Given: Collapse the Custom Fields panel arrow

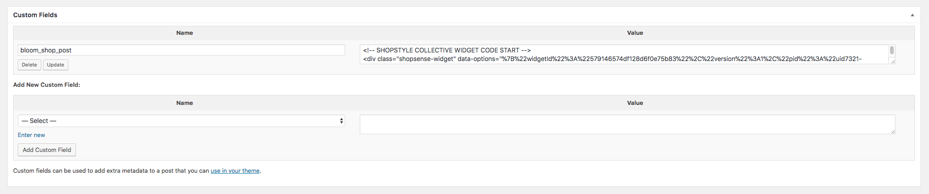Looking at the screenshot, I should pyautogui.click(x=912, y=15).
